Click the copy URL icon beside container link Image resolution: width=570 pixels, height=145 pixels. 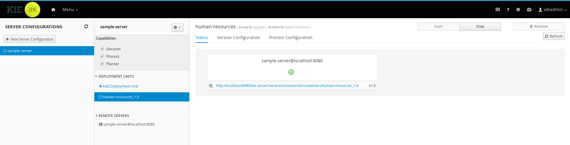(x=211, y=86)
